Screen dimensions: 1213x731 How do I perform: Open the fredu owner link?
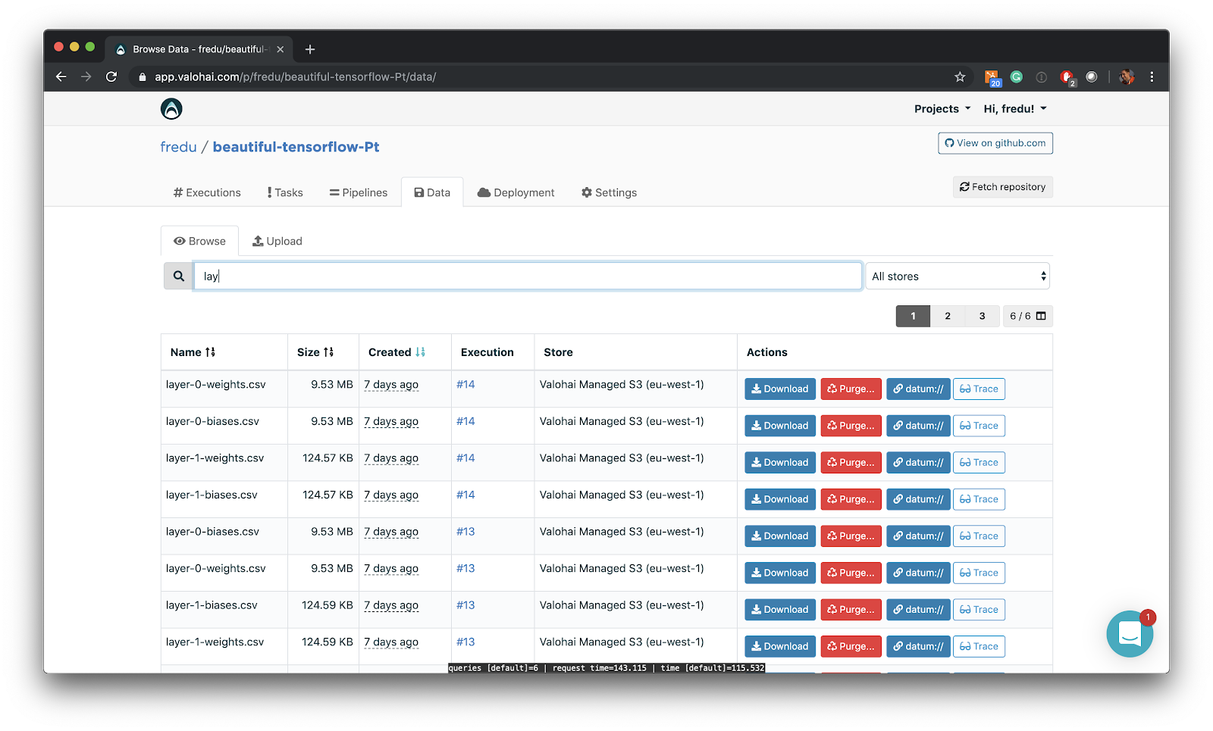[178, 147]
